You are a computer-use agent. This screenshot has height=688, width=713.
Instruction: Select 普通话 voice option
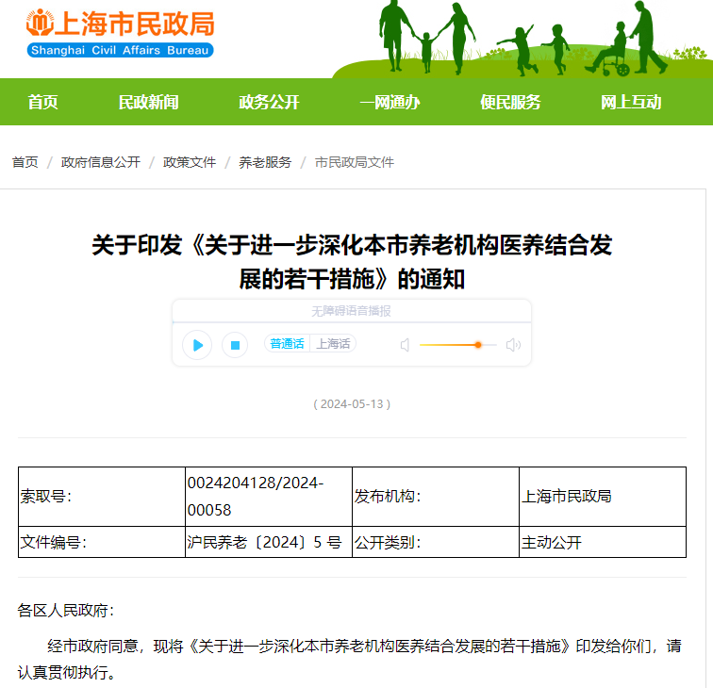pyautogui.click(x=287, y=344)
